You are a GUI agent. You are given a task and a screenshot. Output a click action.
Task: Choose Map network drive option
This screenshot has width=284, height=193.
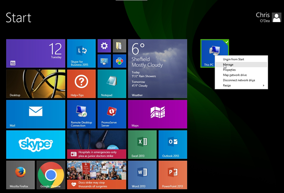pos(241,75)
